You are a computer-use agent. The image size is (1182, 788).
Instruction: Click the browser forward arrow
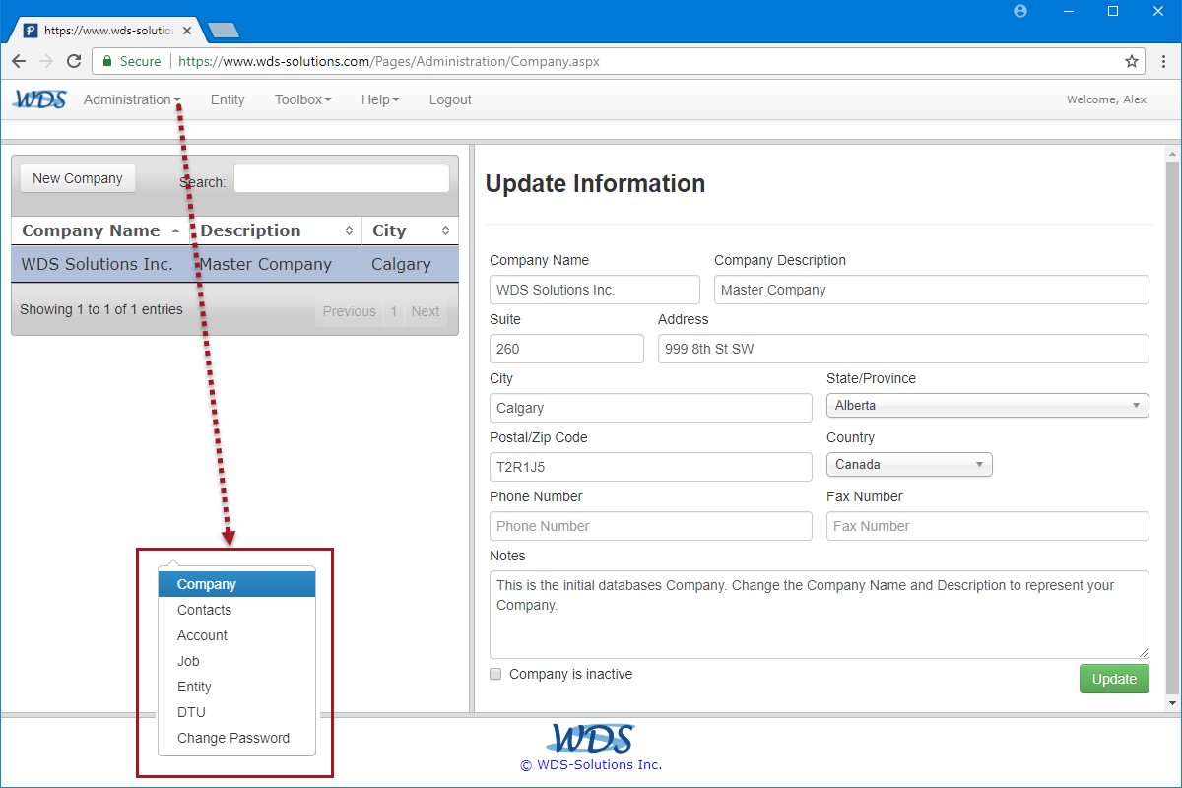pos(46,61)
